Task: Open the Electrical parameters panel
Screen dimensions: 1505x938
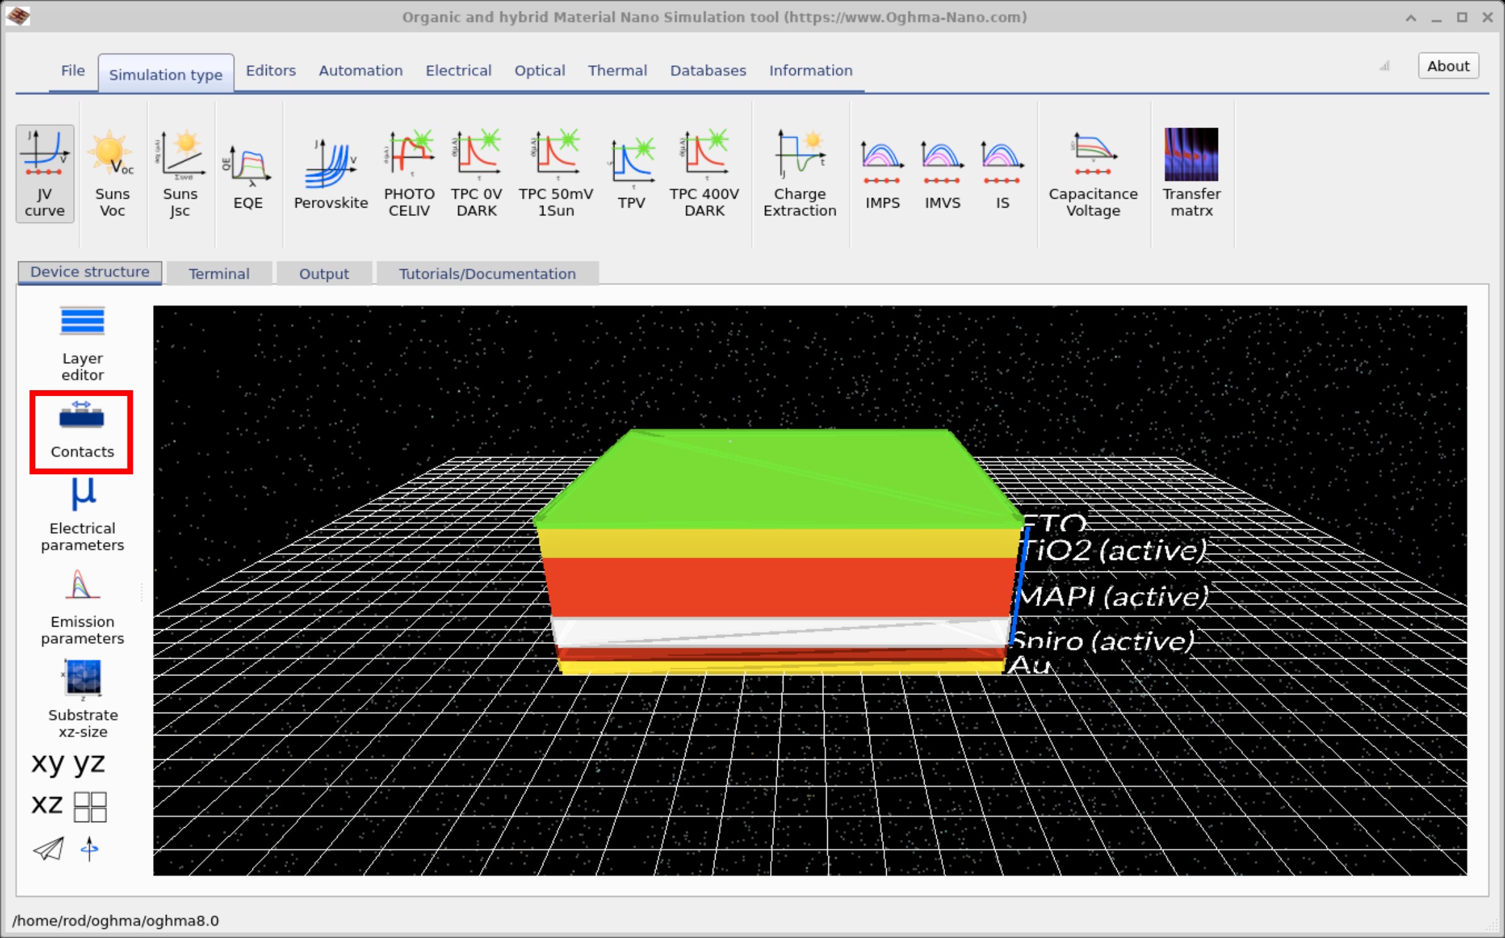Action: pyautogui.click(x=82, y=513)
